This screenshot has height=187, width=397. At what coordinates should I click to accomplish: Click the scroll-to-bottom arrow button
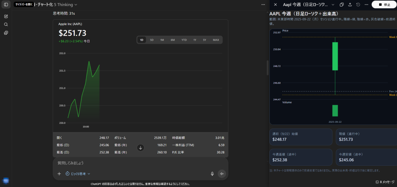[x=140, y=148]
